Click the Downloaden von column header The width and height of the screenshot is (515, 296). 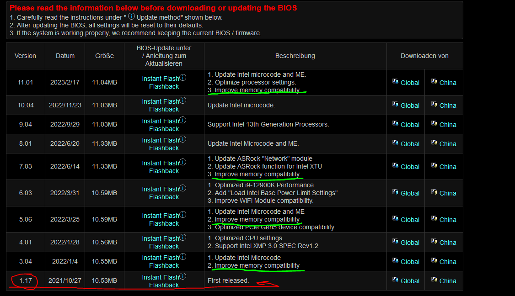coord(424,56)
